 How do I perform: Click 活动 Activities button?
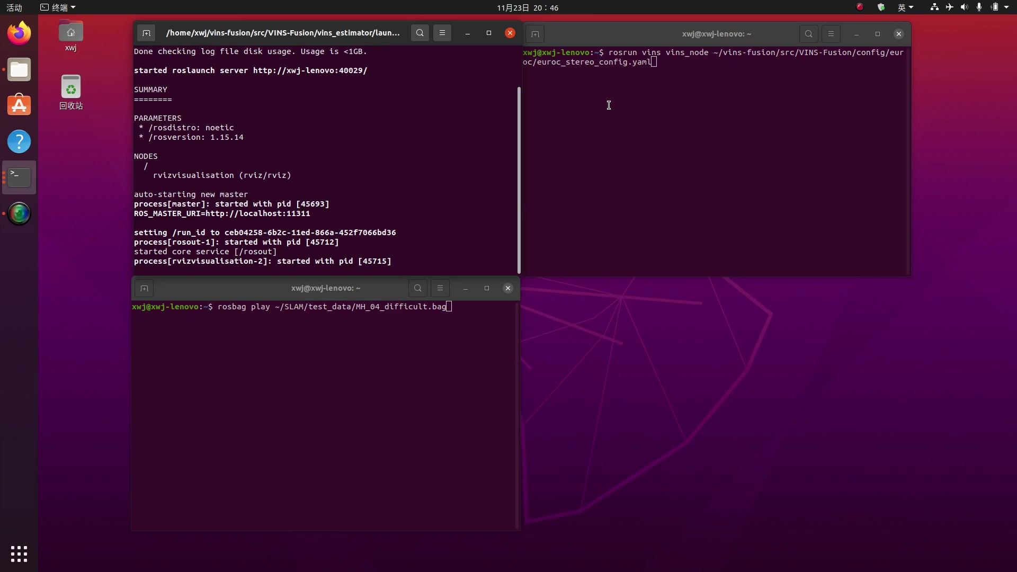coord(14,7)
